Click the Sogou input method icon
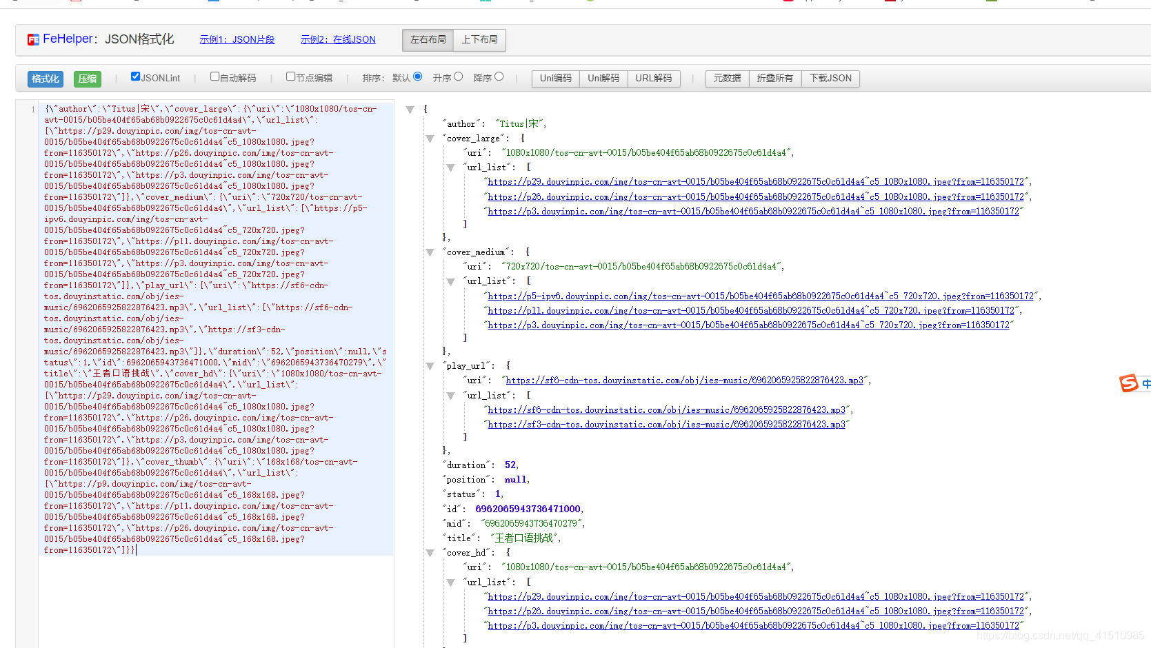1151x648 pixels. 1129,383
